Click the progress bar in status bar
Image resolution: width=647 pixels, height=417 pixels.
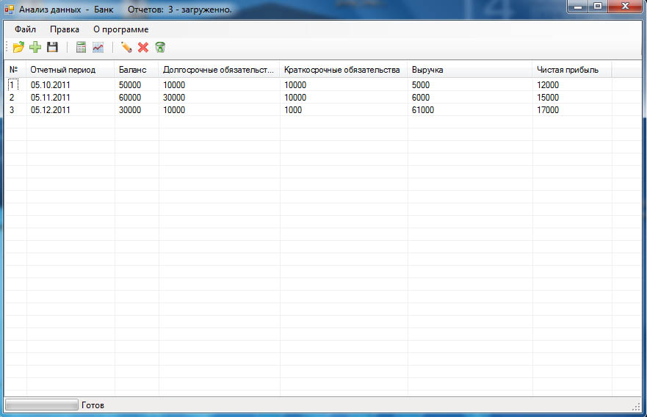[x=41, y=405]
